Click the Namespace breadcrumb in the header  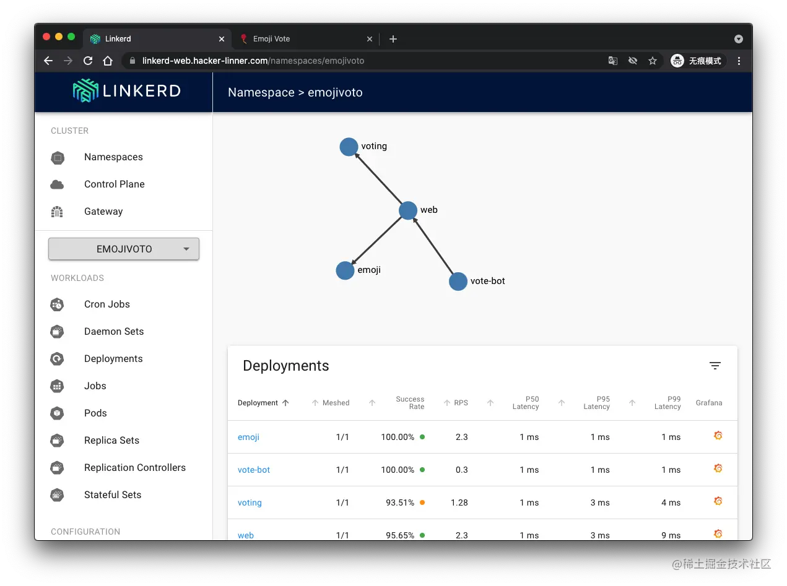pyautogui.click(x=261, y=92)
